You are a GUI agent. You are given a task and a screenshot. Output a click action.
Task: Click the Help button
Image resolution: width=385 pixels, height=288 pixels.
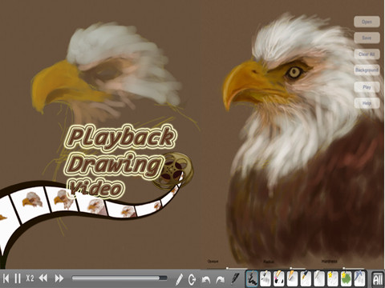[x=367, y=103]
